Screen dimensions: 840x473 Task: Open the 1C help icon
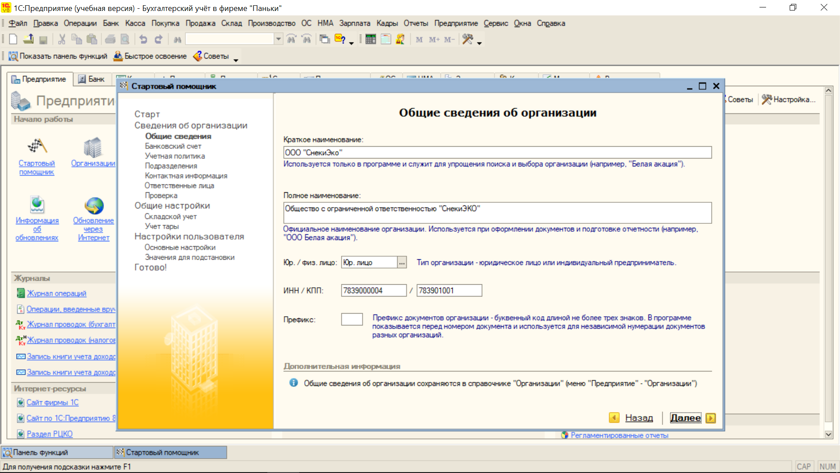340,39
